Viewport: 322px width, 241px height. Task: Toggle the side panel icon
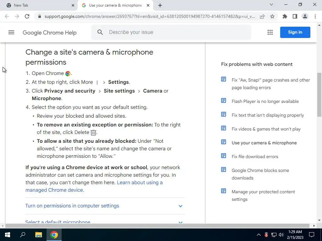pos(295,16)
